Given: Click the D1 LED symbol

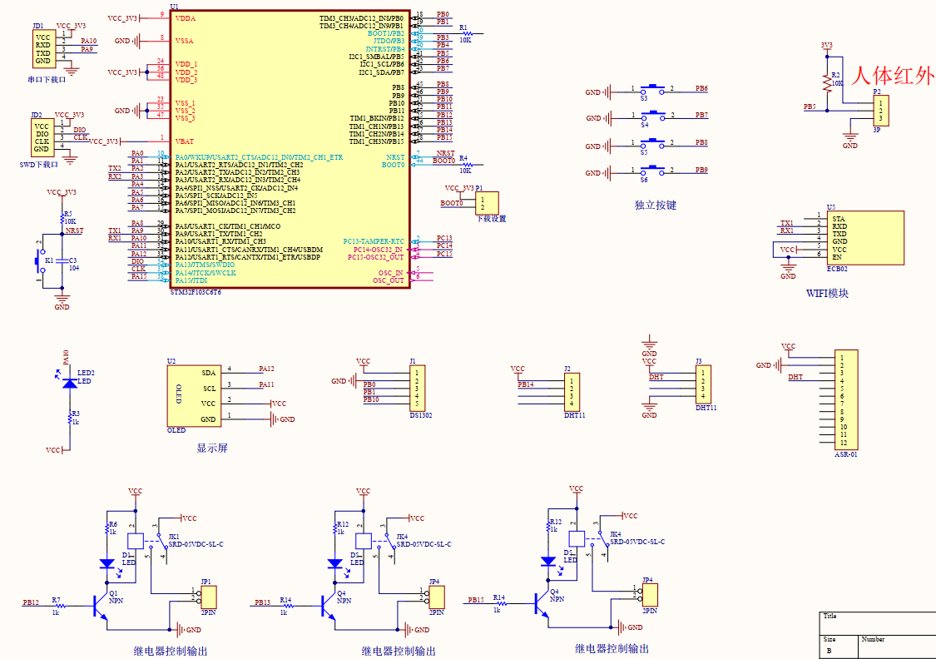Looking at the screenshot, I should 106,563.
